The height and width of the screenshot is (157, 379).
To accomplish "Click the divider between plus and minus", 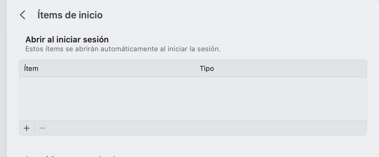I will coord(34,128).
